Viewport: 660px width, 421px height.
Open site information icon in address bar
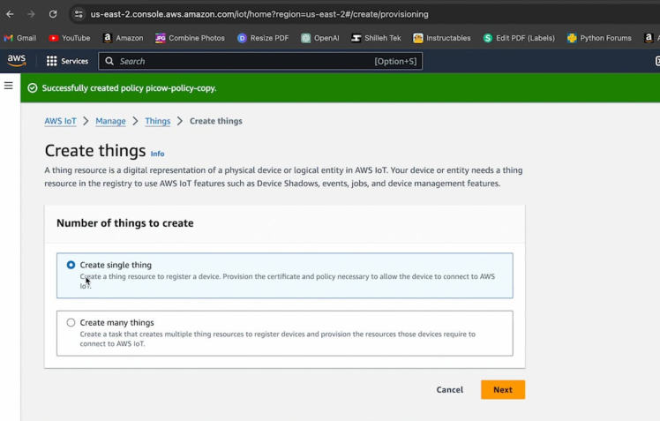(79, 14)
